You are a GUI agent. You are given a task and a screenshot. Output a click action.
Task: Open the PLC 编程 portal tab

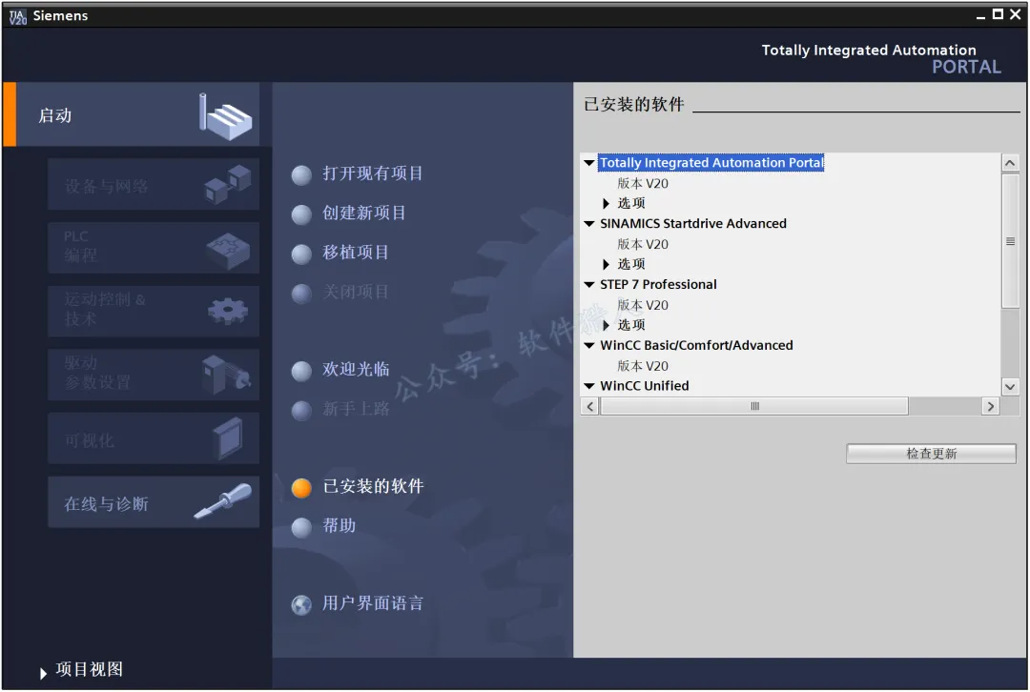point(154,248)
